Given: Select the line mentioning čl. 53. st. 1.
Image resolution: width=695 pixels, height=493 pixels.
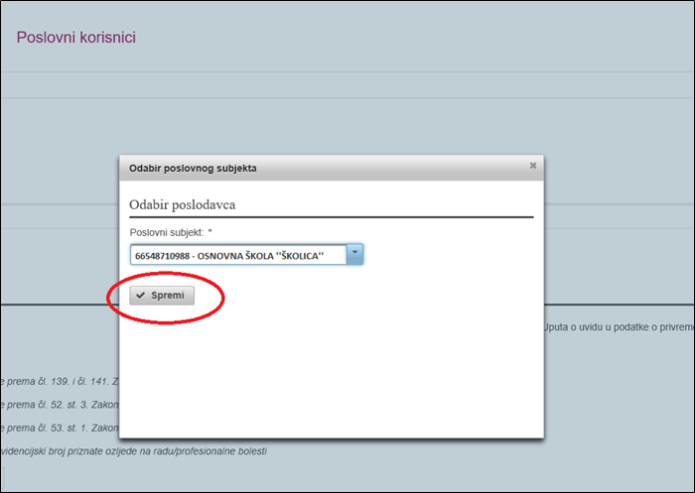Looking at the screenshot, I should [60, 428].
